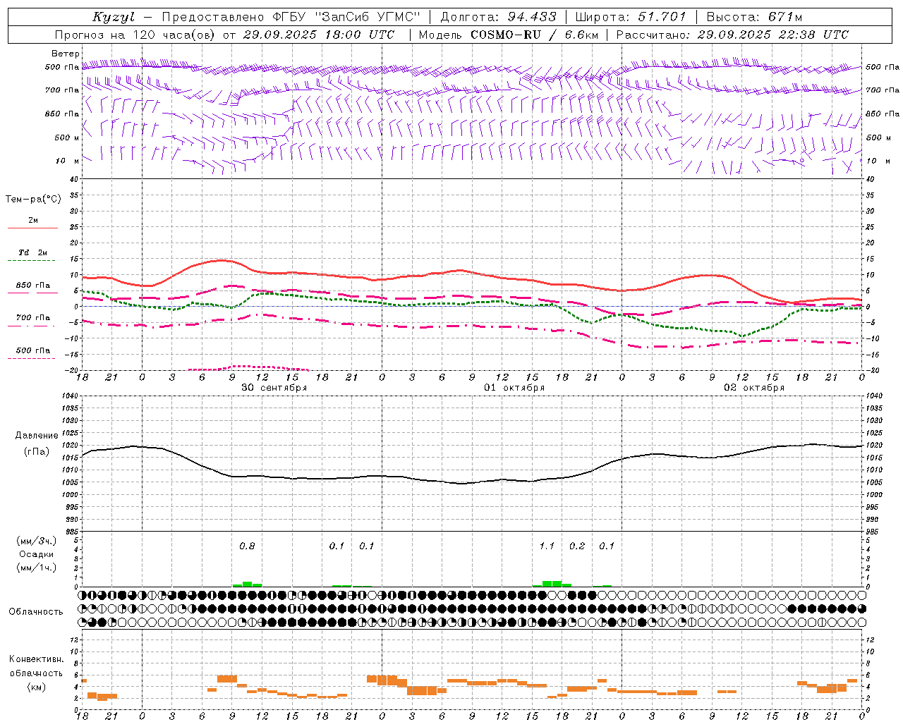Click the computed time "Рассчитано: 29.09.2025 22:38 UTC"
This screenshot has height=722, width=903.
point(732,35)
